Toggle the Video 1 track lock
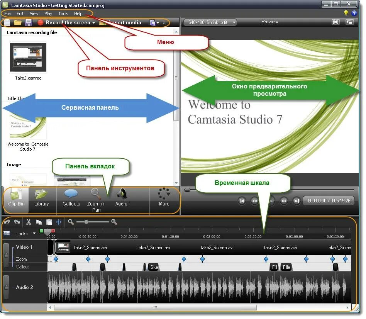This screenshot has width=366, height=319. [6, 255]
